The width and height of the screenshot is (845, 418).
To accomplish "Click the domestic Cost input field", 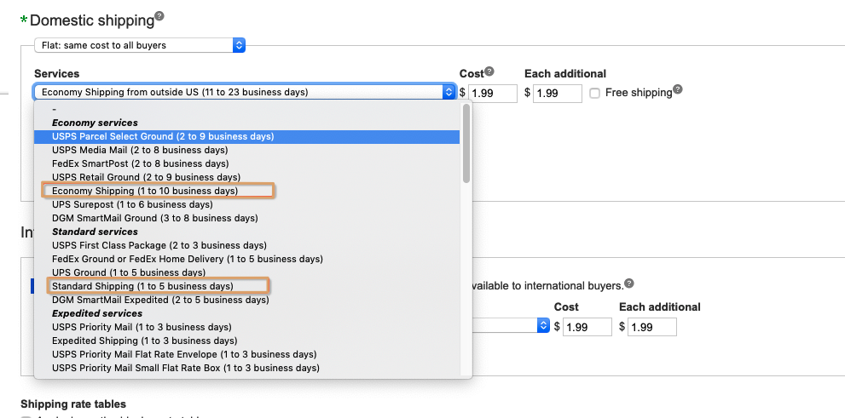I will pyautogui.click(x=493, y=93).
